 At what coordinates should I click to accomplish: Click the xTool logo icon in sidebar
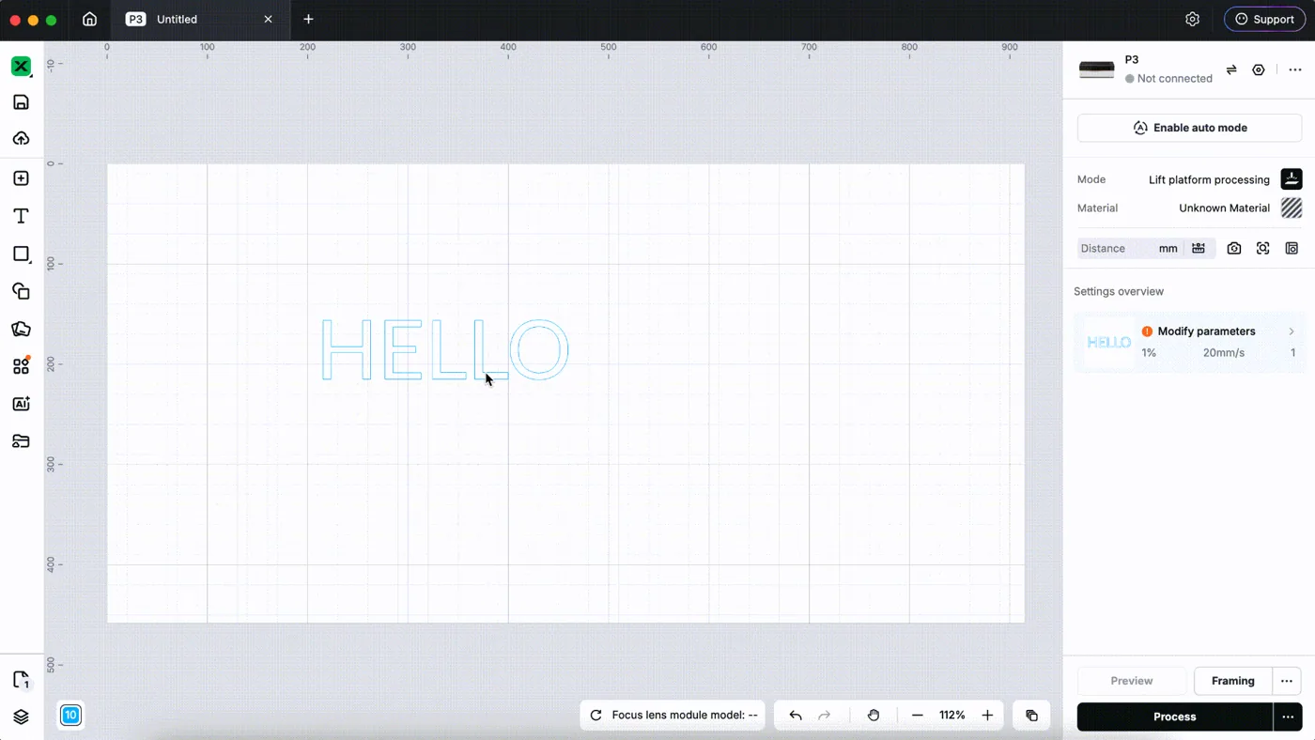(x=21, y=67)
